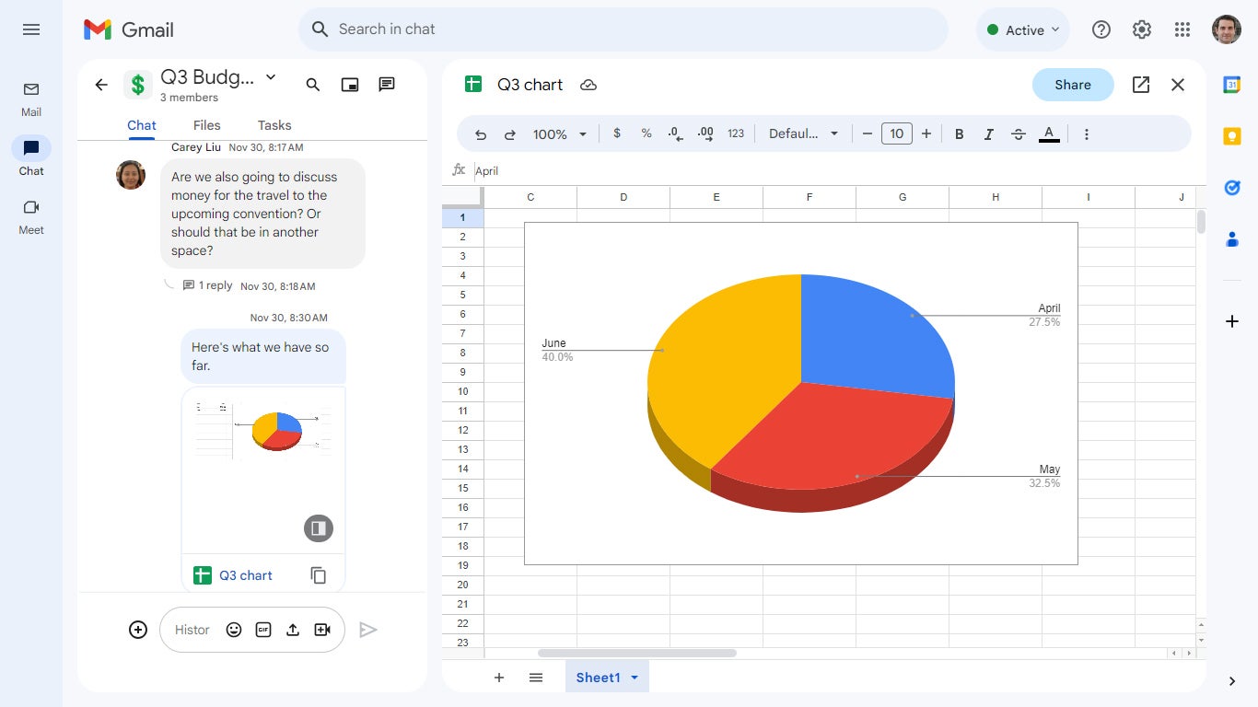Decrease decimal places
The height and width of the screenshot is (707, 1258).
676,134
